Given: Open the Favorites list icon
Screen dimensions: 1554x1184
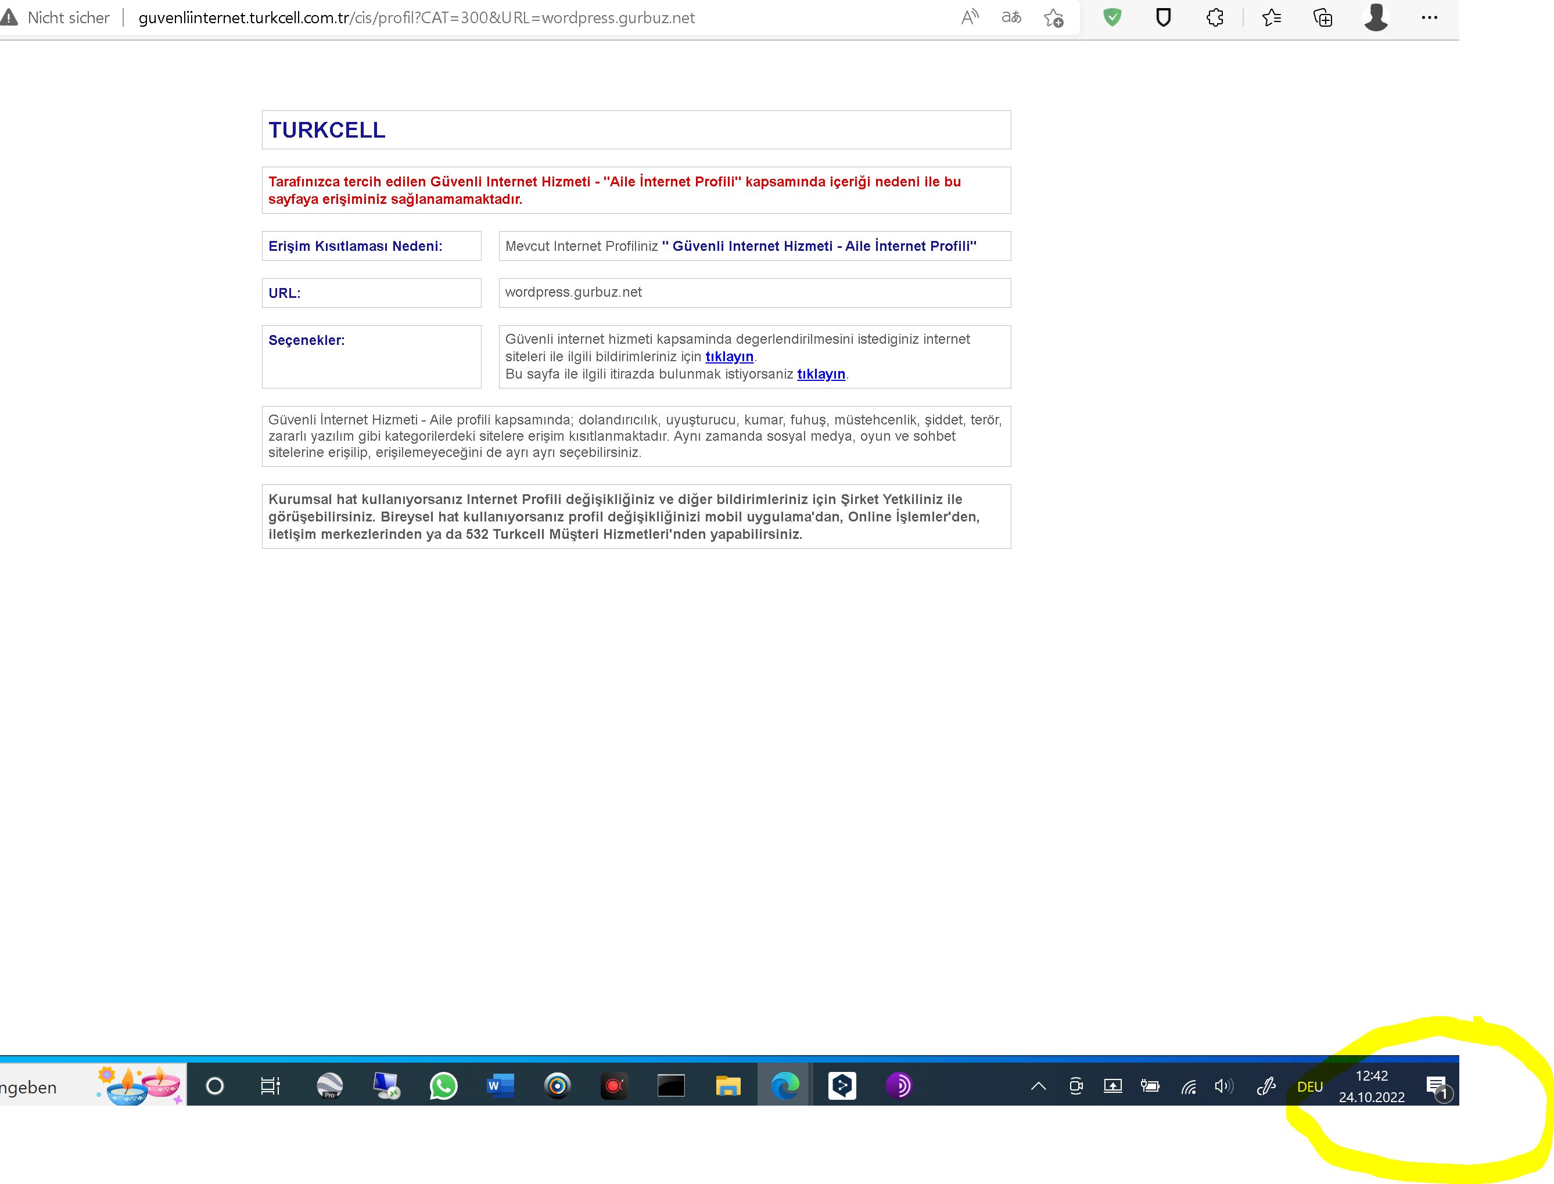Looking at the screenshot, I should [1271, 17].
